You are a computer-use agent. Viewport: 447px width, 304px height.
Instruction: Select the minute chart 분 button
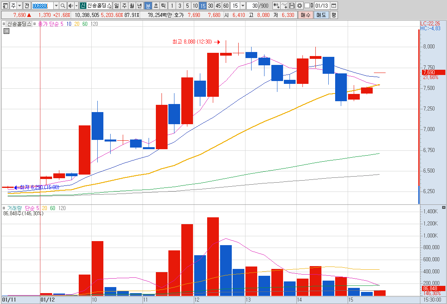click(x=148, y=6)
